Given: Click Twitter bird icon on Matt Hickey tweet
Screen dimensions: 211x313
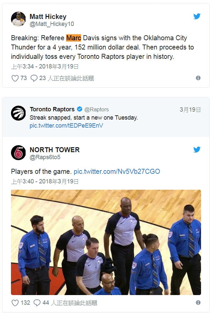Looking at the screenshot, I should pyautogui.click(x=197, y=16).
